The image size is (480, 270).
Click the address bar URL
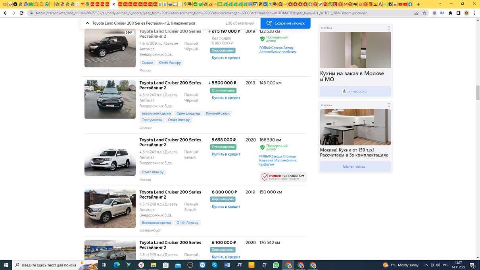click(x=201, y=13)
